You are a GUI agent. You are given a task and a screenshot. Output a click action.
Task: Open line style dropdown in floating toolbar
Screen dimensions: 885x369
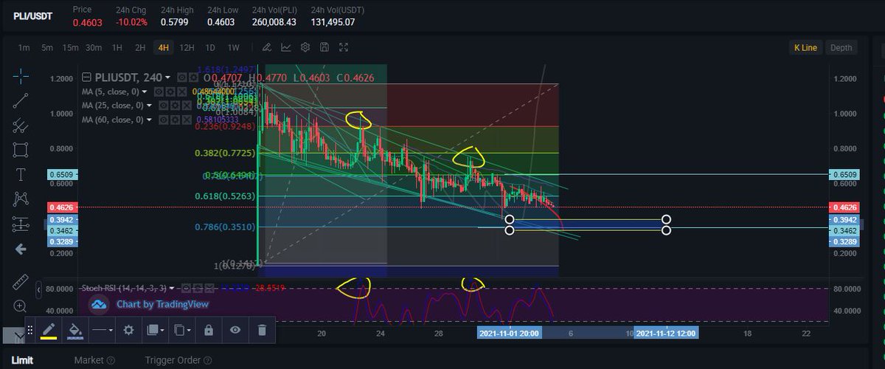point(101,330)
